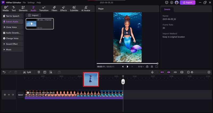Image resolution: width=213 pixels, height=113 pixels.
Task: Open the Filters tab
Action: 54,9
